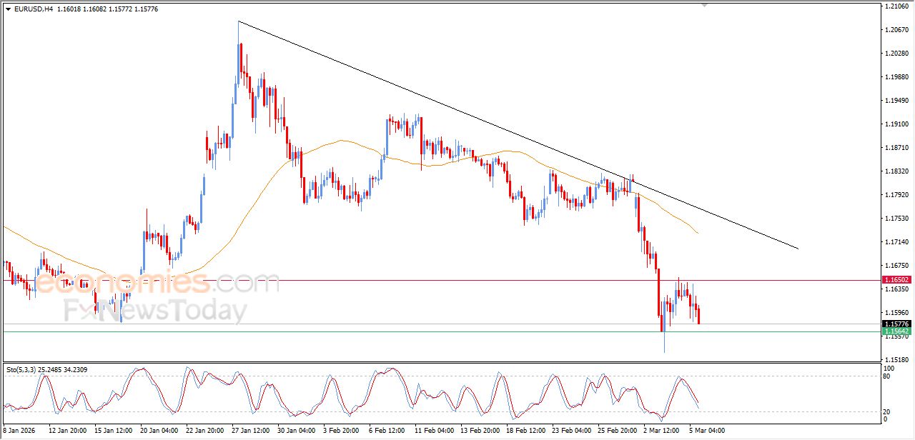Click the 12 Jan 20:00 time label
915x440 pixels.
[x=67, y=431]
